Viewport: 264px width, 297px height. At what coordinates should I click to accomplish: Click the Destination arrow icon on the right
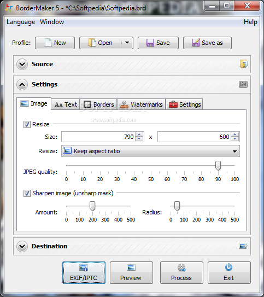243,246
